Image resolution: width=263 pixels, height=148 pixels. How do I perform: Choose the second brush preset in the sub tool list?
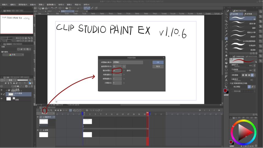tap(242, 23)
